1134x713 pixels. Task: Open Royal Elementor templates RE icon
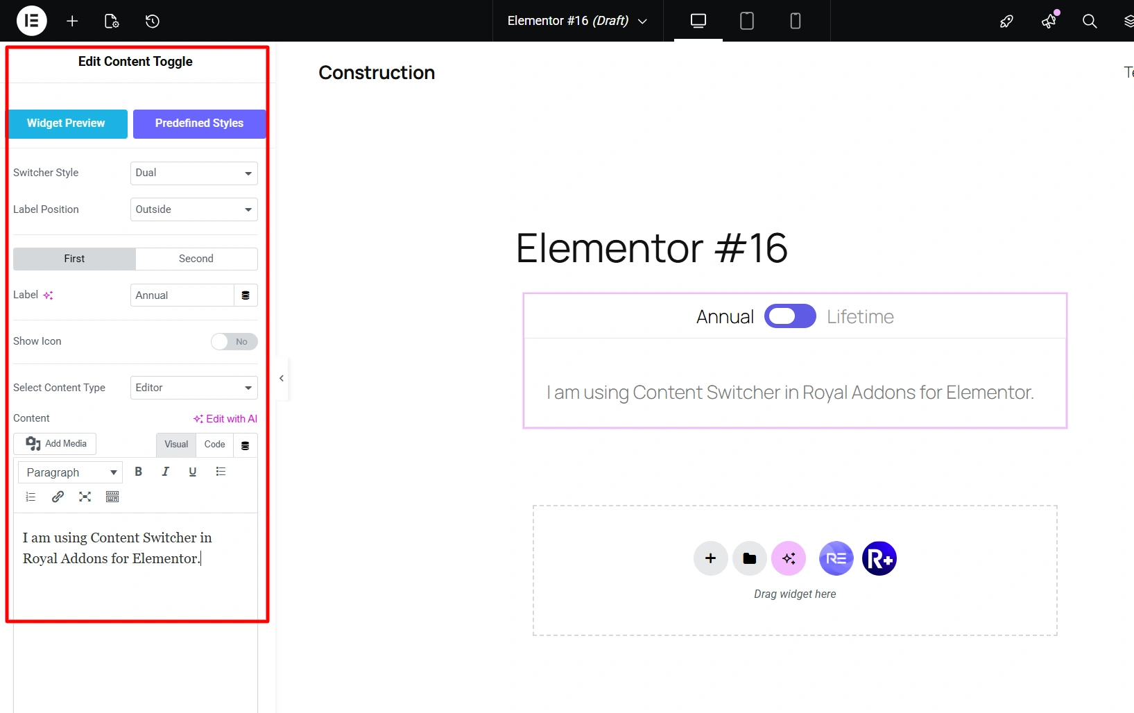pos(836,558)
